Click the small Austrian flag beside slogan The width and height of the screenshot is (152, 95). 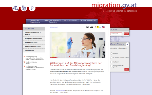click(104, 11)
